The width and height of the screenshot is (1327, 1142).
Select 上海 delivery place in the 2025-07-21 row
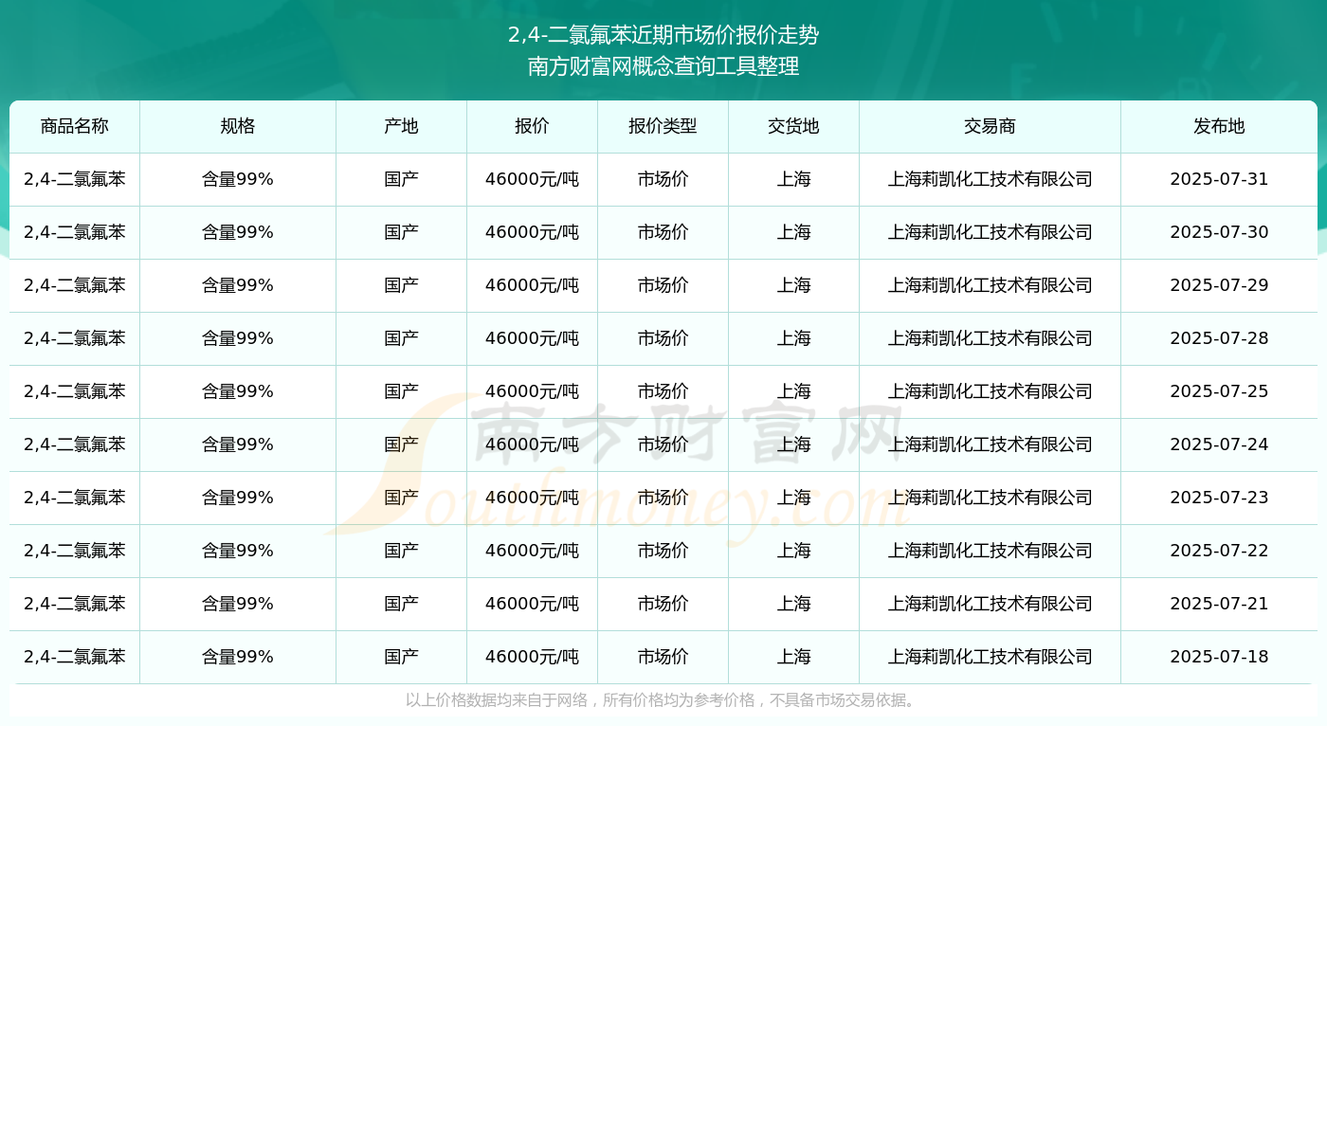click(793, 604)
